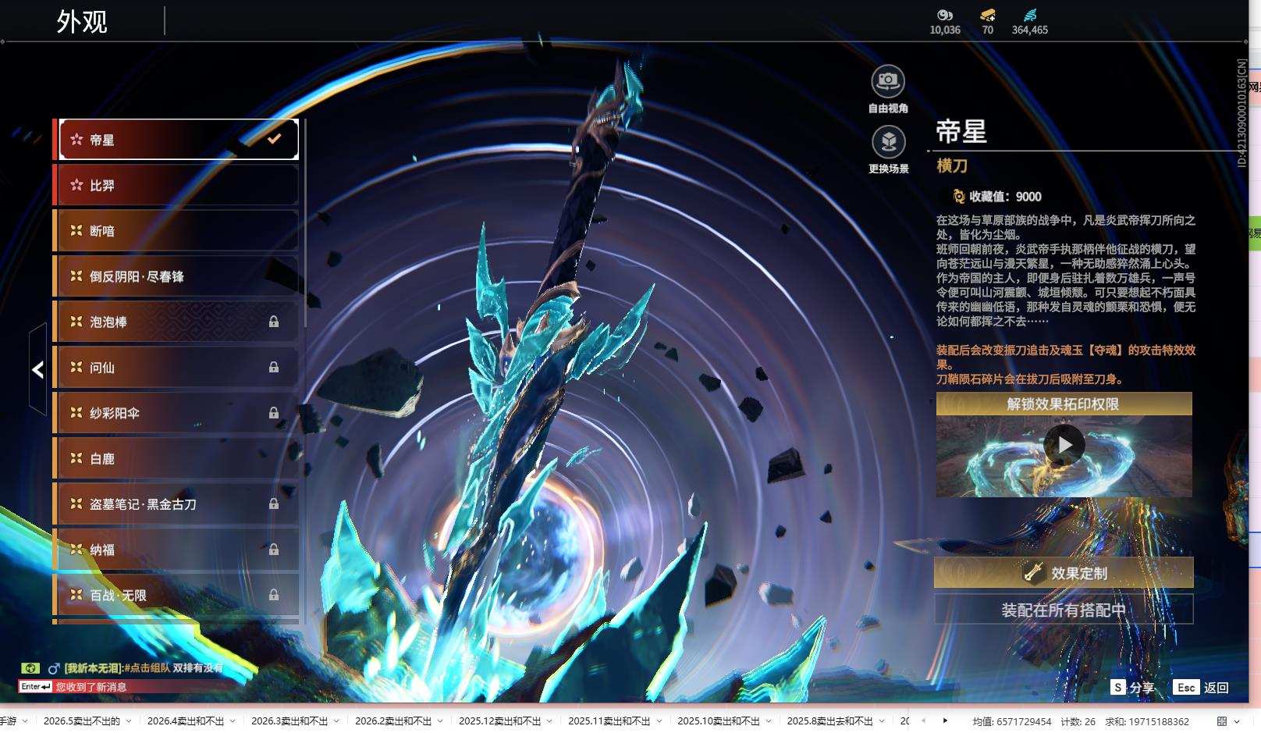The image size is (1261, 733).
Task: Click the star icon beside 帝星
Action: [x=76, y=140]
